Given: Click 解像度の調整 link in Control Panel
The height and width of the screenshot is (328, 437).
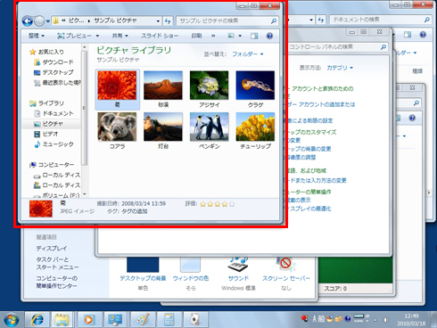Looking at the screenshot, I should (301, 157).
